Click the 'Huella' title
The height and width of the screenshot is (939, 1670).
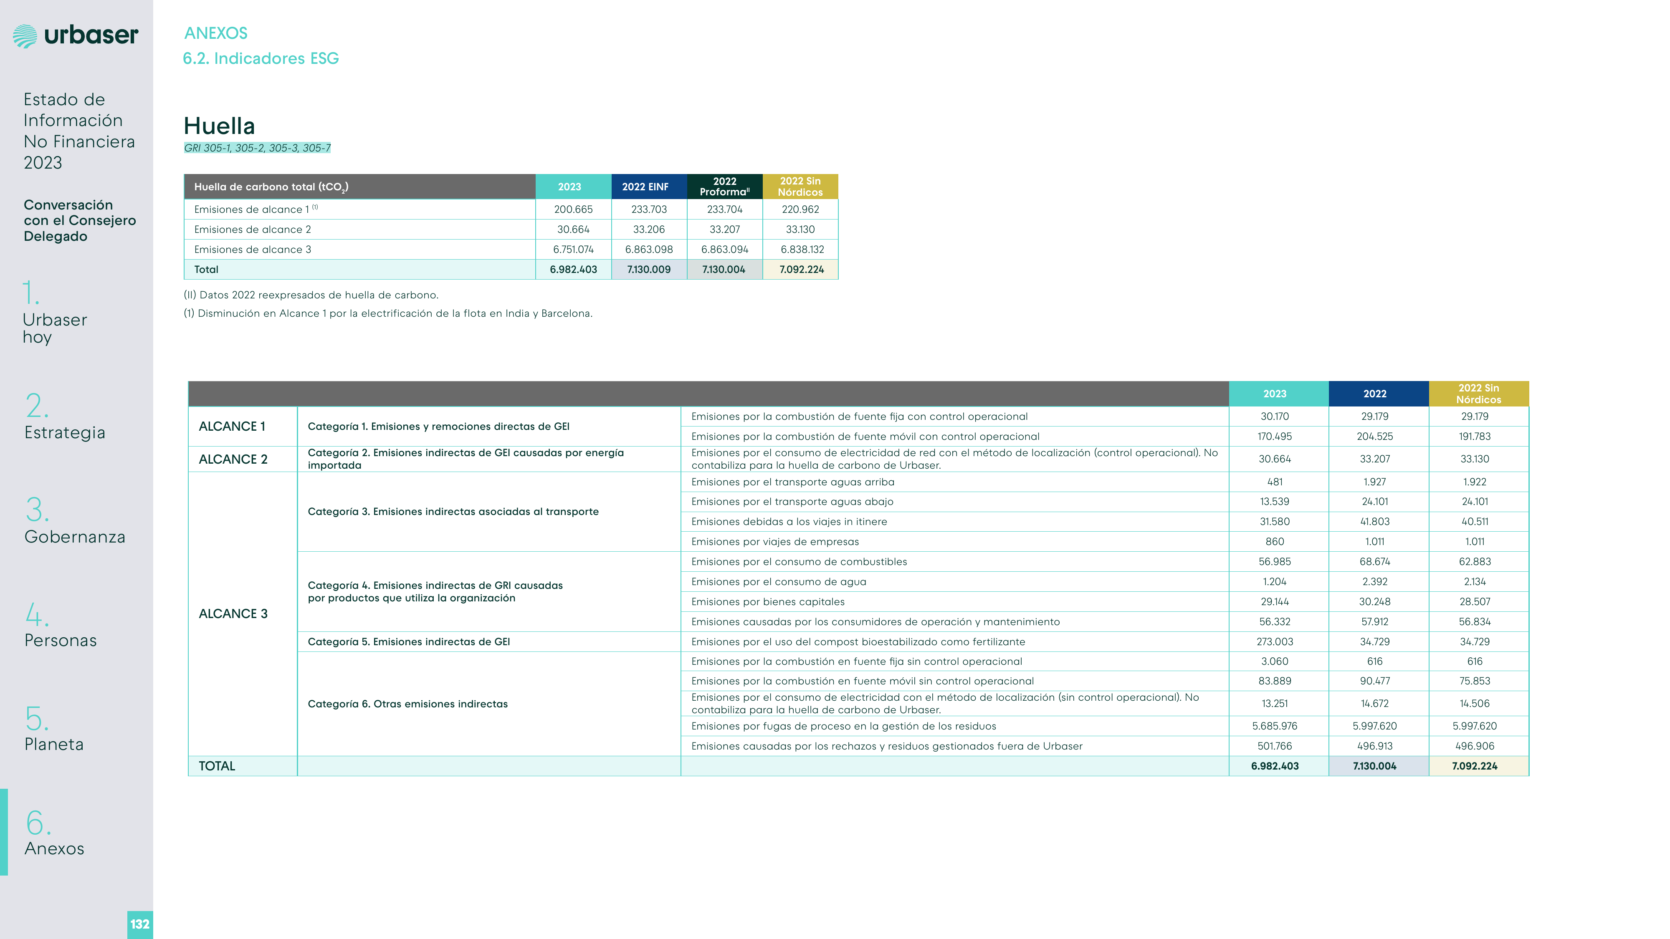219,126
